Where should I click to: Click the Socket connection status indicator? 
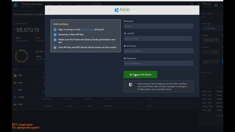pyautogui.click(x=207, y=5)
